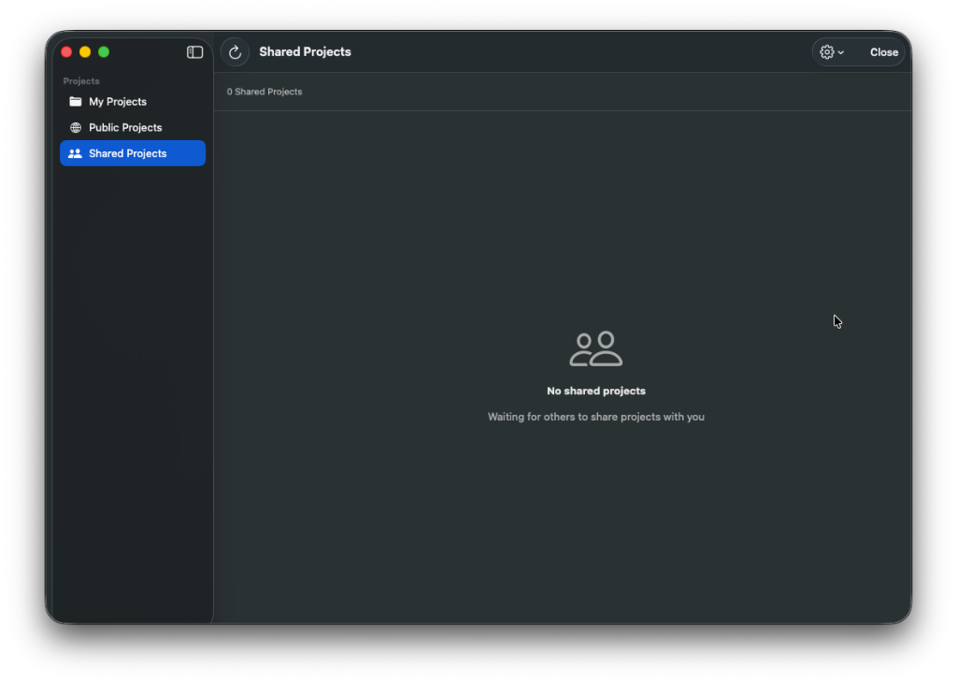This screenshot has height=683, width=957.
Task: Open the settings gear in the header
Action: point(826,51)
